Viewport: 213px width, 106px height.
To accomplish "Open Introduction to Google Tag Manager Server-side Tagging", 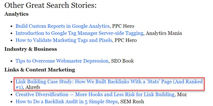I will [x=79, y=33].
